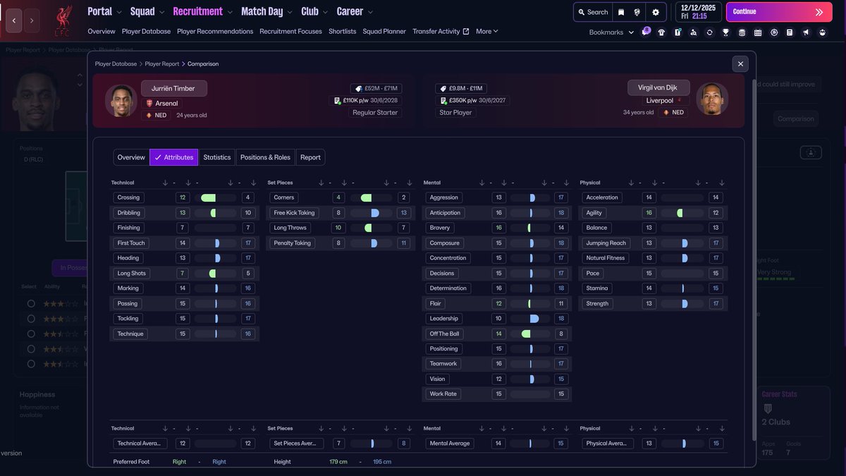Screen dimensions: 846x476
Task: View the club kit icon
Action: click(661, 32)
